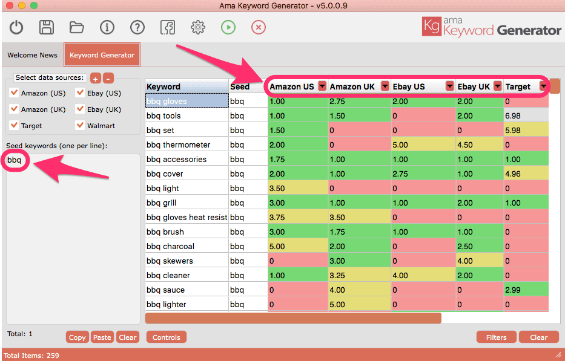Open Ebay US column filter dropdown
Image resolution: width=565 pixels, height=361 pixels.
pyautogui.click(x=450, y=86)
